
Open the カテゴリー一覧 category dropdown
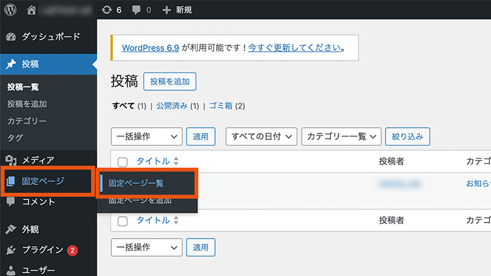(341, 136)
